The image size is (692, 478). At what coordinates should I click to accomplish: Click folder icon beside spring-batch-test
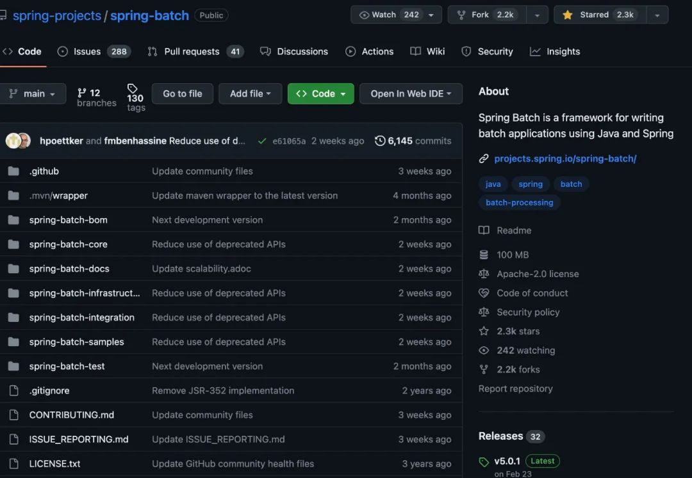[13, 366]
